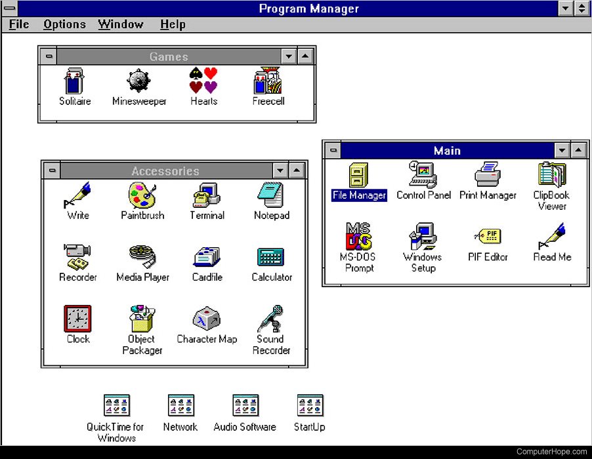Click the Program Manager restore button

point(582,9)
